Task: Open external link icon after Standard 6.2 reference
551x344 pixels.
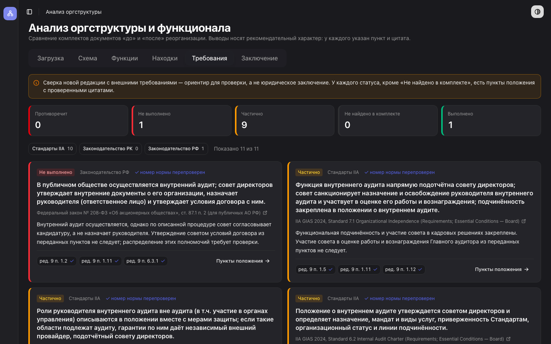Action: click(509, 339)
